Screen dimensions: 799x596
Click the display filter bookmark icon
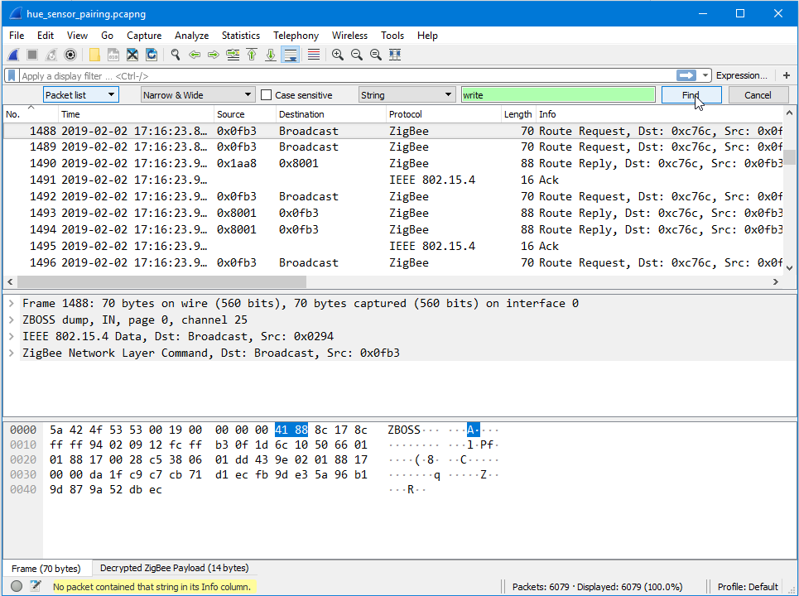click(12, 76)
